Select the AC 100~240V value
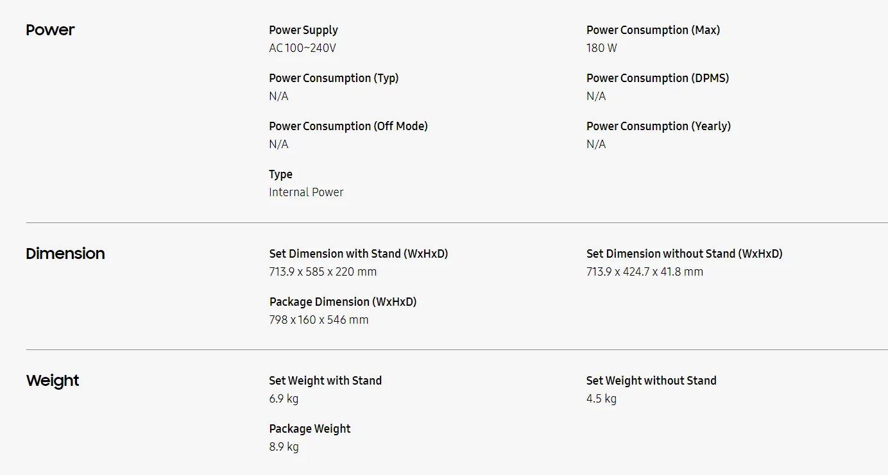This screenshot has width=888, height=475. click(302, 48)
